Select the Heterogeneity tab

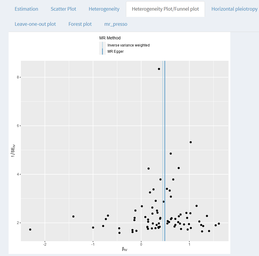tap(104, 9)
